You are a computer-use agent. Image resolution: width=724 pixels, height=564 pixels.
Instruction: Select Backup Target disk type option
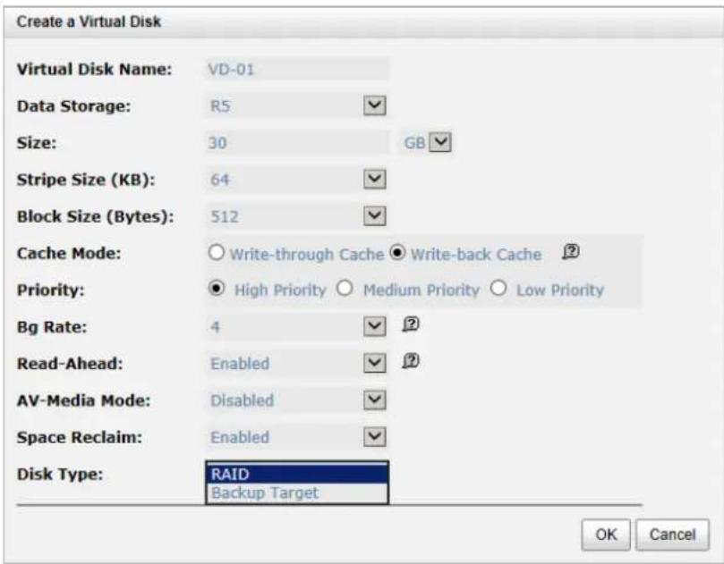click(x=297, y=493)
